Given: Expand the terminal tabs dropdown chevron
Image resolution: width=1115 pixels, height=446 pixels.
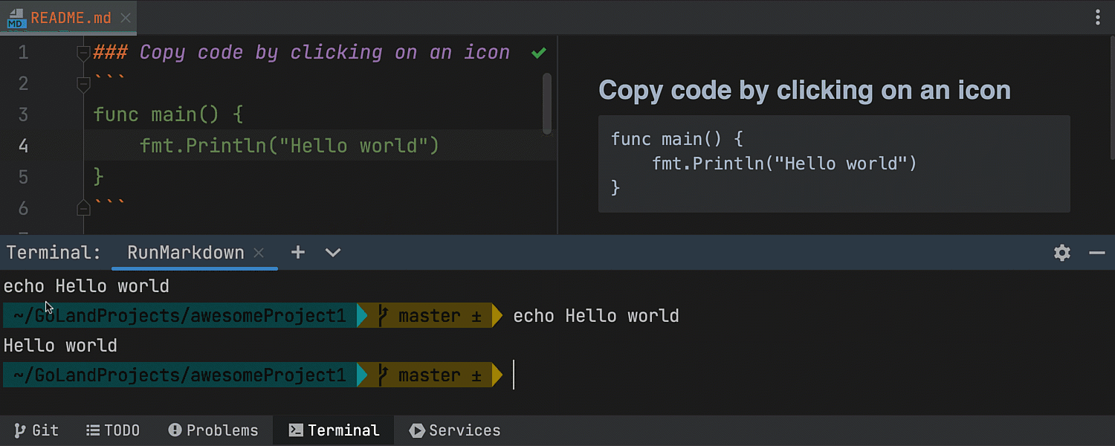Looking at the screenshot, I should point(333,253).
